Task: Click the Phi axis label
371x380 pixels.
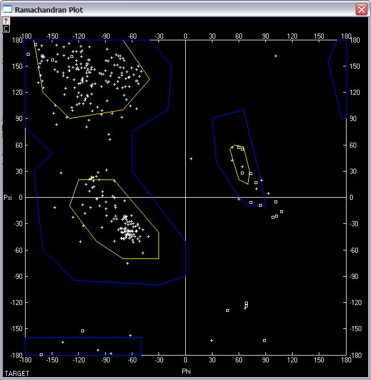Action: click(x=186, y=371)
